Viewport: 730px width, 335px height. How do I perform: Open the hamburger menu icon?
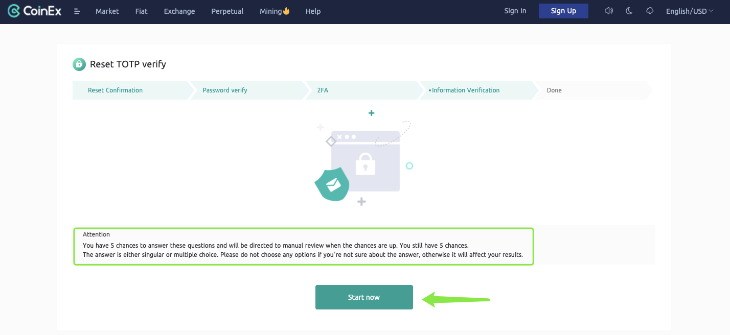click(x=77, y=11)
